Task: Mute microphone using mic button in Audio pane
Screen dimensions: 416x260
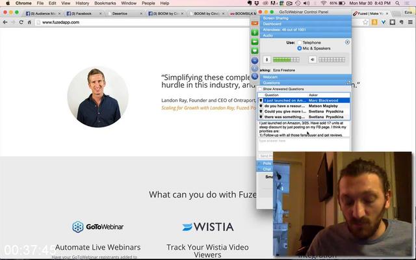Action: pyautogui.click(x=266, y=60)
